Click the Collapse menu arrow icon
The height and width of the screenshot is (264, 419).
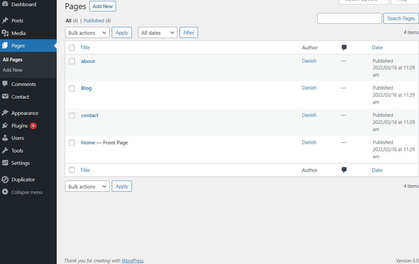point(5,192)
